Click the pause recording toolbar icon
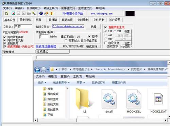Image resolution: width=170 pixels, height=126 pixels. pos(18,14)
